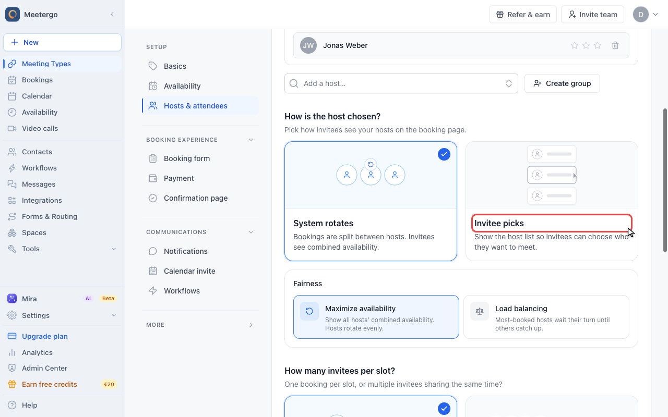Screen dimensions: 668x417
Task: Select the Hosts & attendees tab
Action: point(200,106)
